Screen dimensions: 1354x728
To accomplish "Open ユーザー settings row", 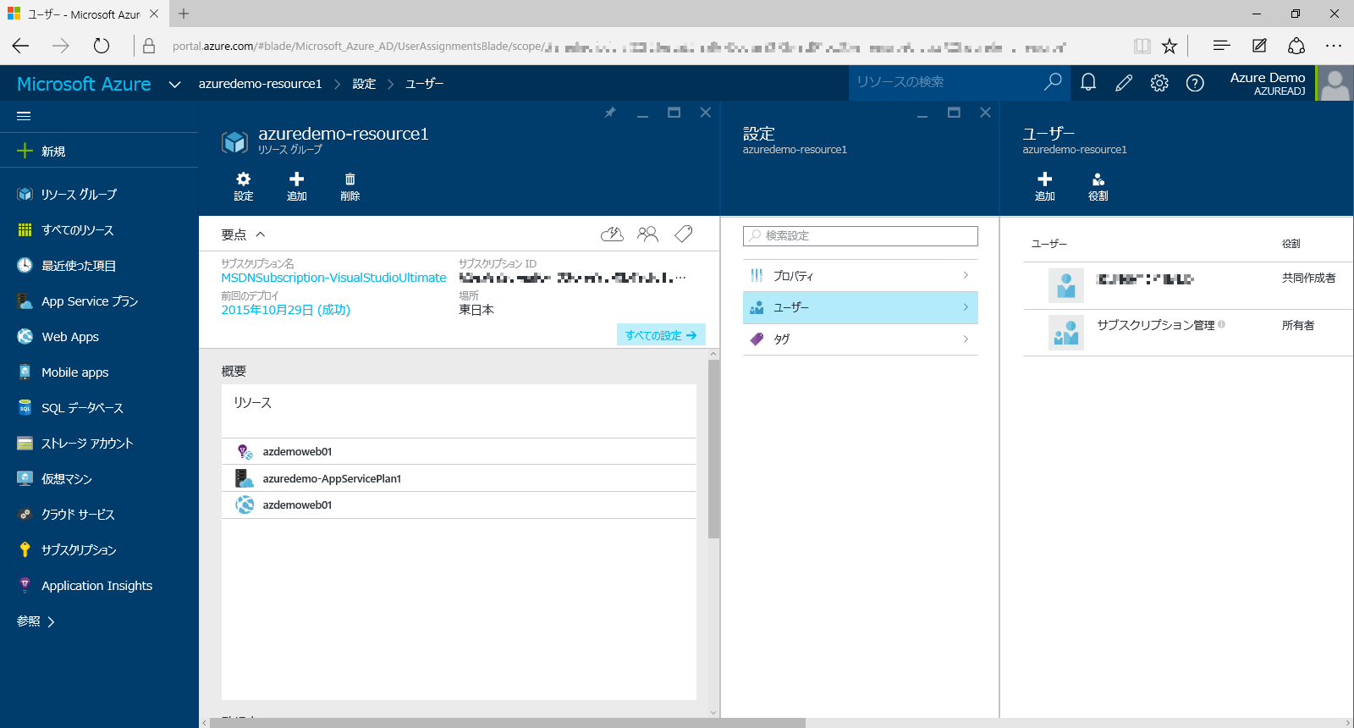I will click(x=861, y=307).
